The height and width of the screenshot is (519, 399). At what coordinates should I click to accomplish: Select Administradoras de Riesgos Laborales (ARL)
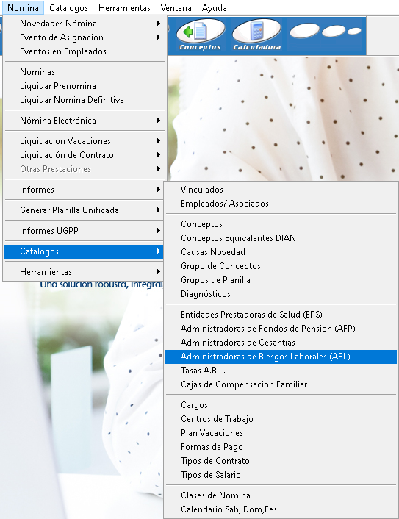click(x=281, y=357)
